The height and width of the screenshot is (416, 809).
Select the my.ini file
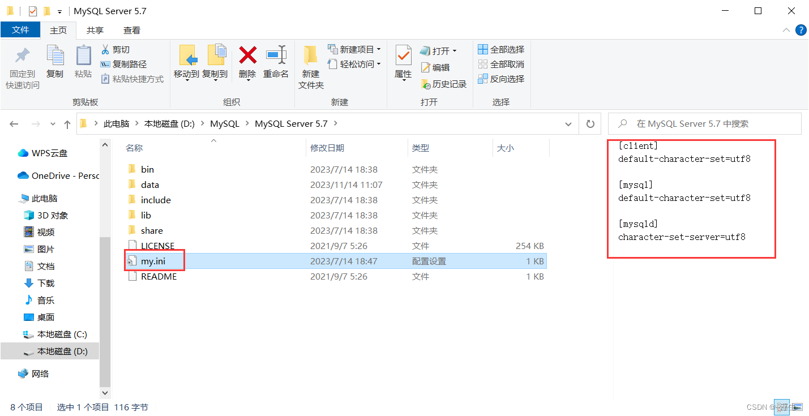[x=335, y=261]
